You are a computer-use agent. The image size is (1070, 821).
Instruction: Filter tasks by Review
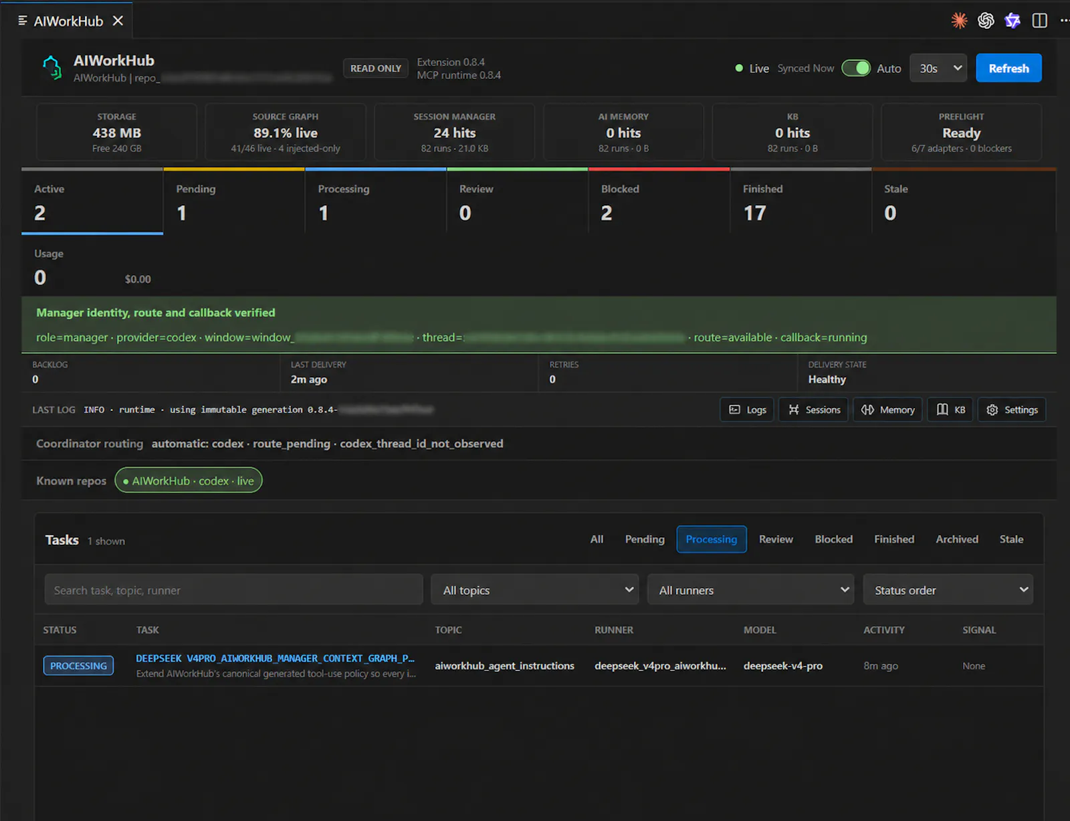776,539
